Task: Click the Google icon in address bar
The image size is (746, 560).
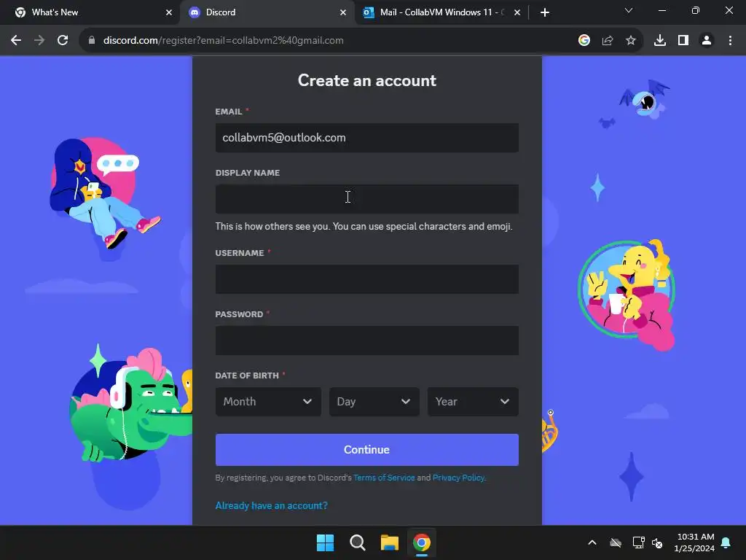Action: click(x=584, y=41)
